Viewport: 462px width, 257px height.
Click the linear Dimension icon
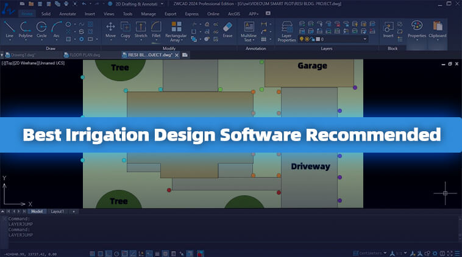point(264,24)
